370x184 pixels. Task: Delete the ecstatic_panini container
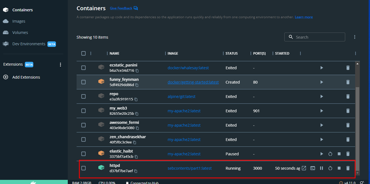tap(348, 68)
